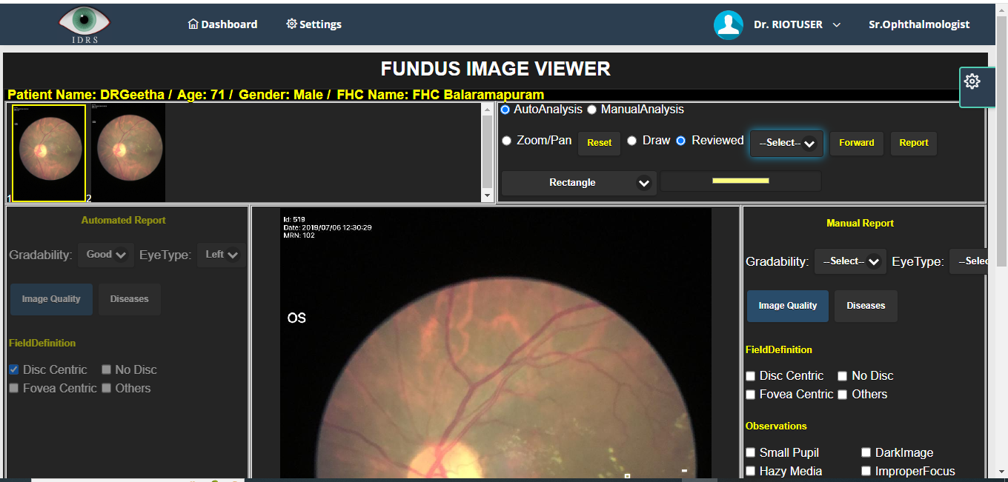Switch to Automated Report Image Quality tab

click(51, 299)
